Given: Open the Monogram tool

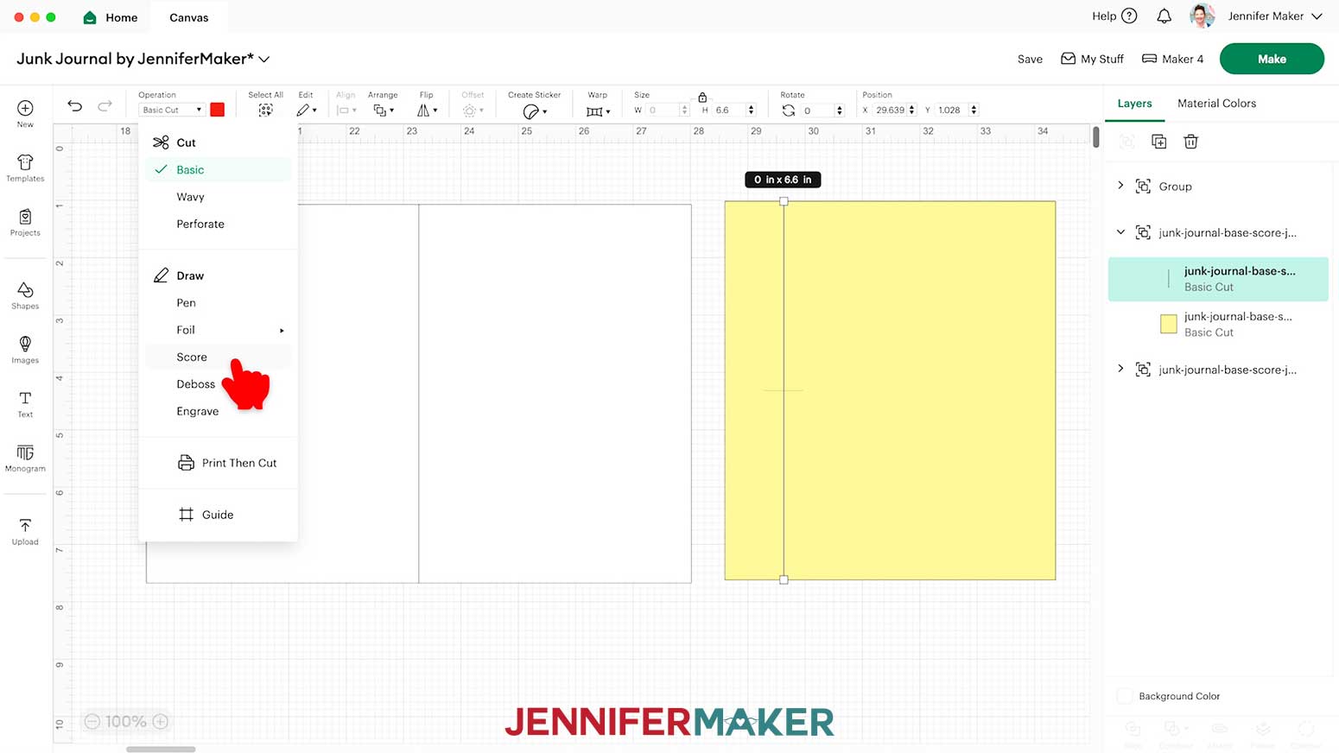Looking at the screenshot, I should pos(25,452).
